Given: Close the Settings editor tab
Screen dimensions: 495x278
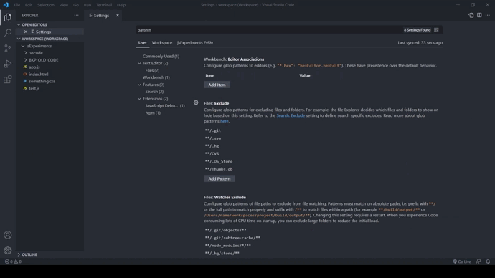Looking at the screenshot, I should pos(118,15).
